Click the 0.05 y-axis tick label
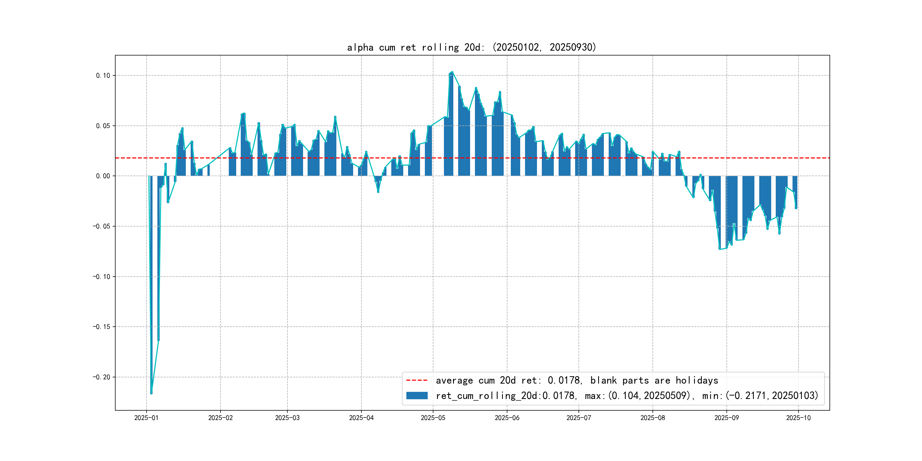The height and width of the screenshot is (461, 922). 103,125
